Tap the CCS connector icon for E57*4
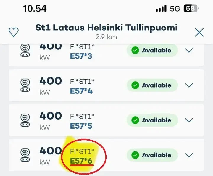The height and width of the screenshot is (176, 213). 25,85
